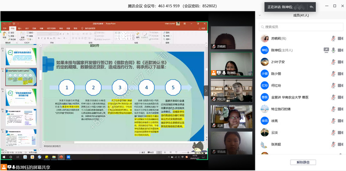This screenshot has width=346, height=171.
Task: Click the camera icon next to 张英挺
Action: pos(340,145)
